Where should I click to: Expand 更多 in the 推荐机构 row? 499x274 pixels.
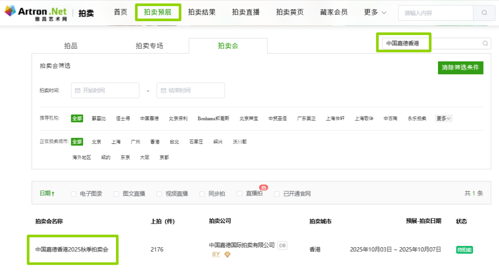pyautogui.click(x=444, y=119)
